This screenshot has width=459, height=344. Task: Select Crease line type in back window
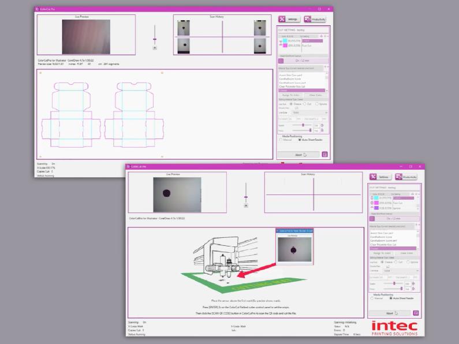click(x=292, y=103)
